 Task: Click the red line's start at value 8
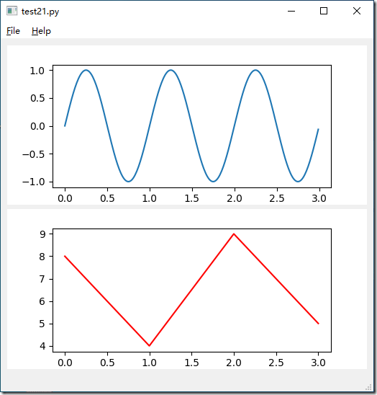65,256
